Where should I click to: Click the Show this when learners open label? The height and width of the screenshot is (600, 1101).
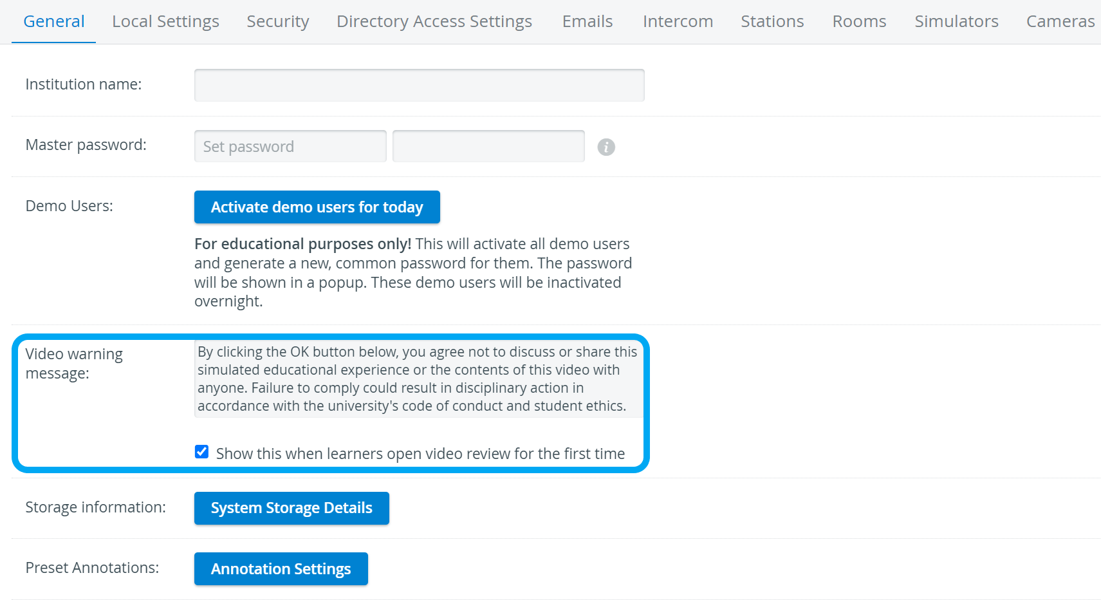421,454
